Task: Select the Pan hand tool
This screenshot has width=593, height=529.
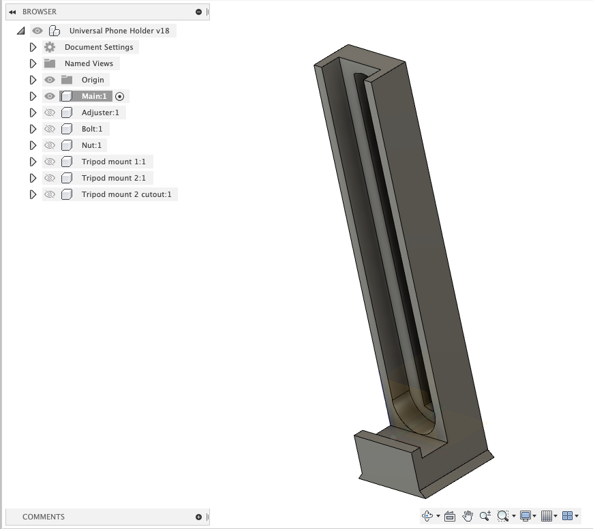Action: pos(468,516)
